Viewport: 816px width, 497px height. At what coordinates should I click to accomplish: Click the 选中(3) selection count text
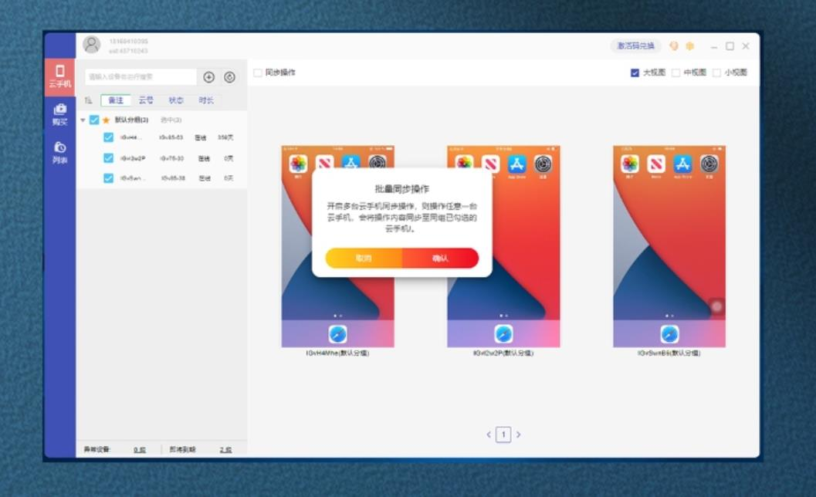(171, 120)
